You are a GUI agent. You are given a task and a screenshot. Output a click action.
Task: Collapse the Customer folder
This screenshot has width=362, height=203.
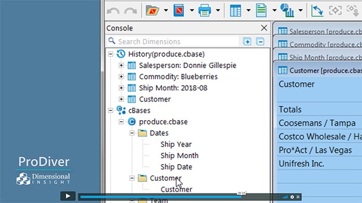(132, 178)
